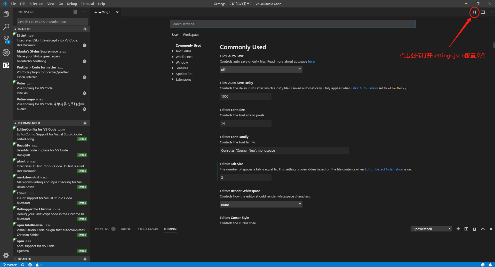Click the Search settings input field
495x267 pixels.
pyautogui.click(x=293, y=24)
